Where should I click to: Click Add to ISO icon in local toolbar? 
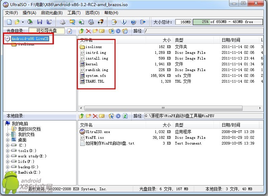coord(111,116)
